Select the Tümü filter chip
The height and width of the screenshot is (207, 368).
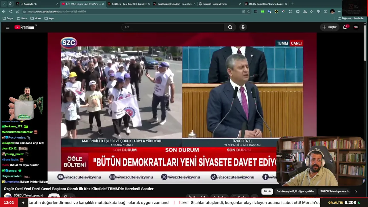267,191
